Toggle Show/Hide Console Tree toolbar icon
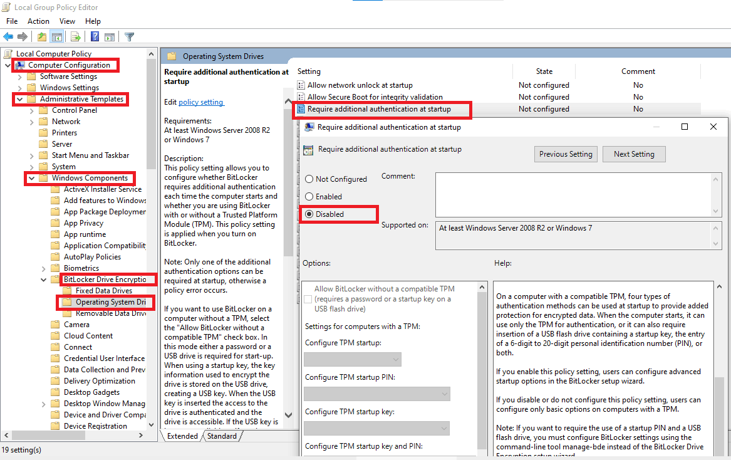This screenshot has height=460, width=731. click(x=57, y=36)
